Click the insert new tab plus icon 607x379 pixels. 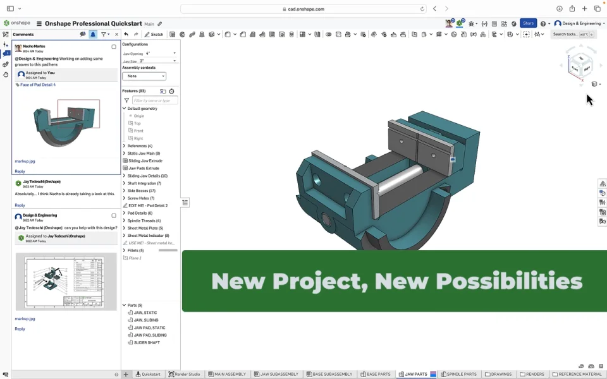tap(126, 375)
